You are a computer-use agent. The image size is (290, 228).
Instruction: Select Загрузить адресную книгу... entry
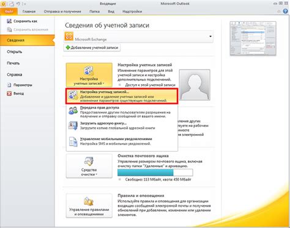[122, 126]
